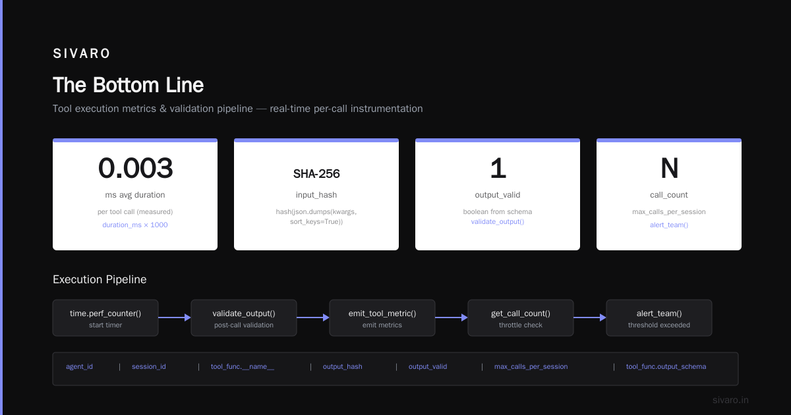Click the SIVARO logo text
791x415 pixels.
(82, 54)
